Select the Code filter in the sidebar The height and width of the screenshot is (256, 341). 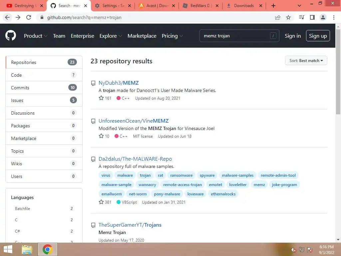tap(44, 75)
